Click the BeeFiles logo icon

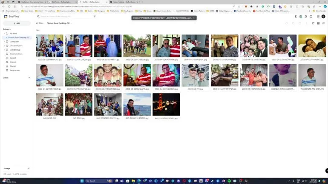6,17
